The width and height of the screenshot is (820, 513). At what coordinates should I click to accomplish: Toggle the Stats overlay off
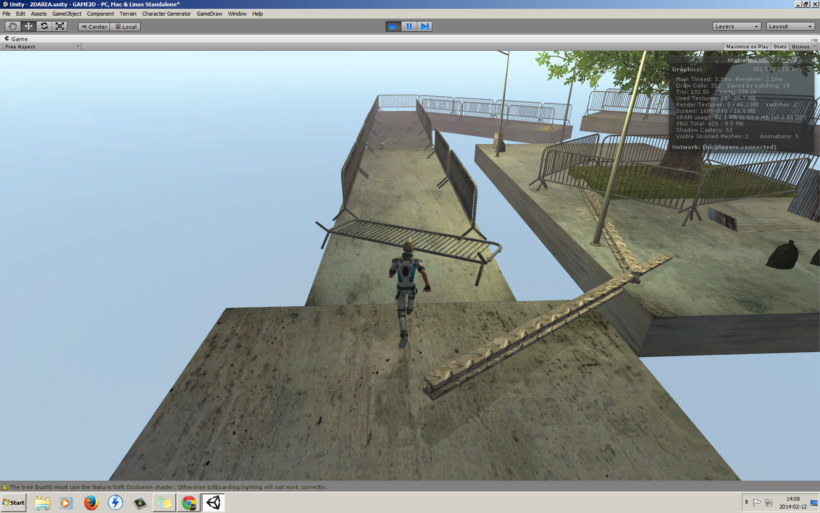tap(780, 47)
